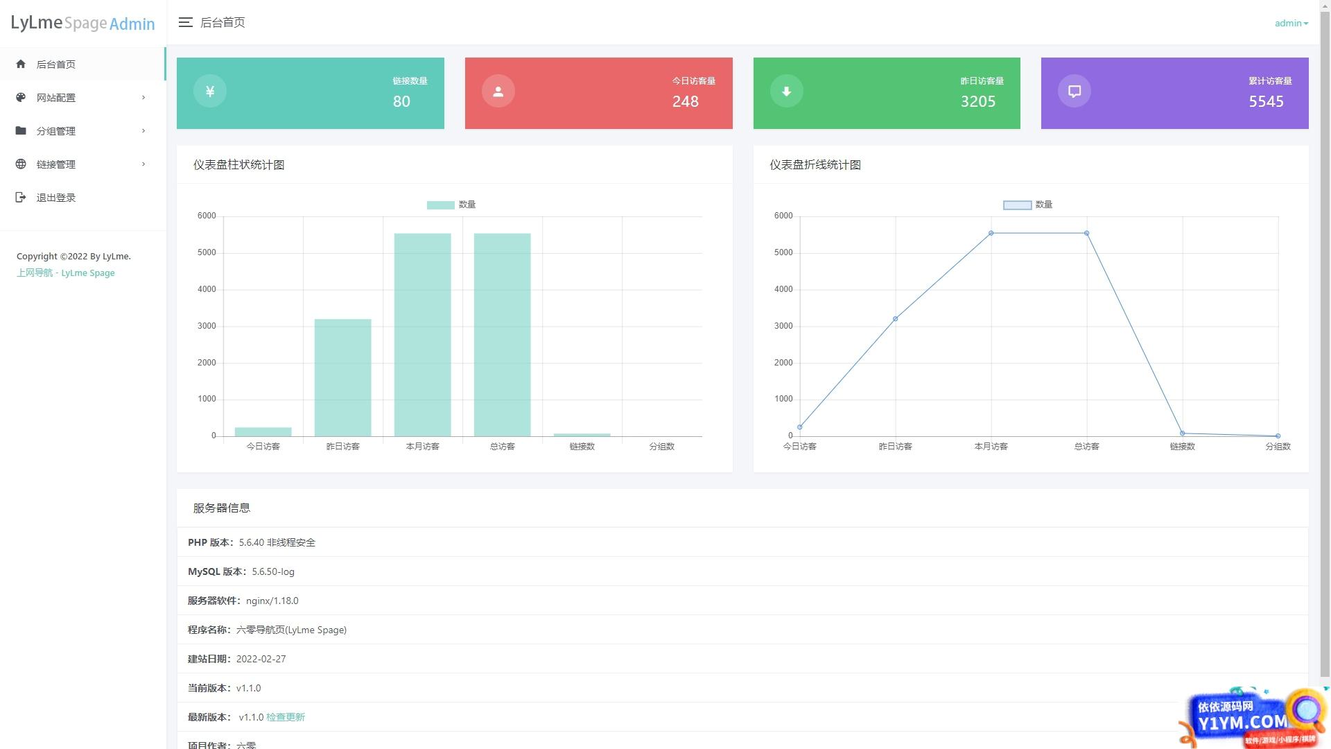
Task: Click the chat icon on 累计访客量 card
Action: [1075, 91]
